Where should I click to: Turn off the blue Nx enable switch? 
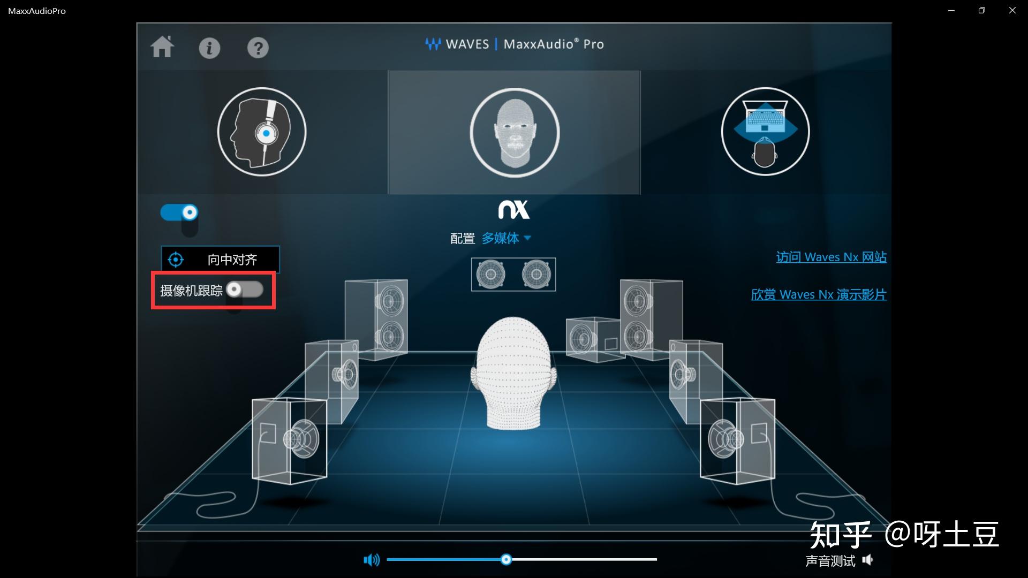pyautogui.click(x=179, y=212)
